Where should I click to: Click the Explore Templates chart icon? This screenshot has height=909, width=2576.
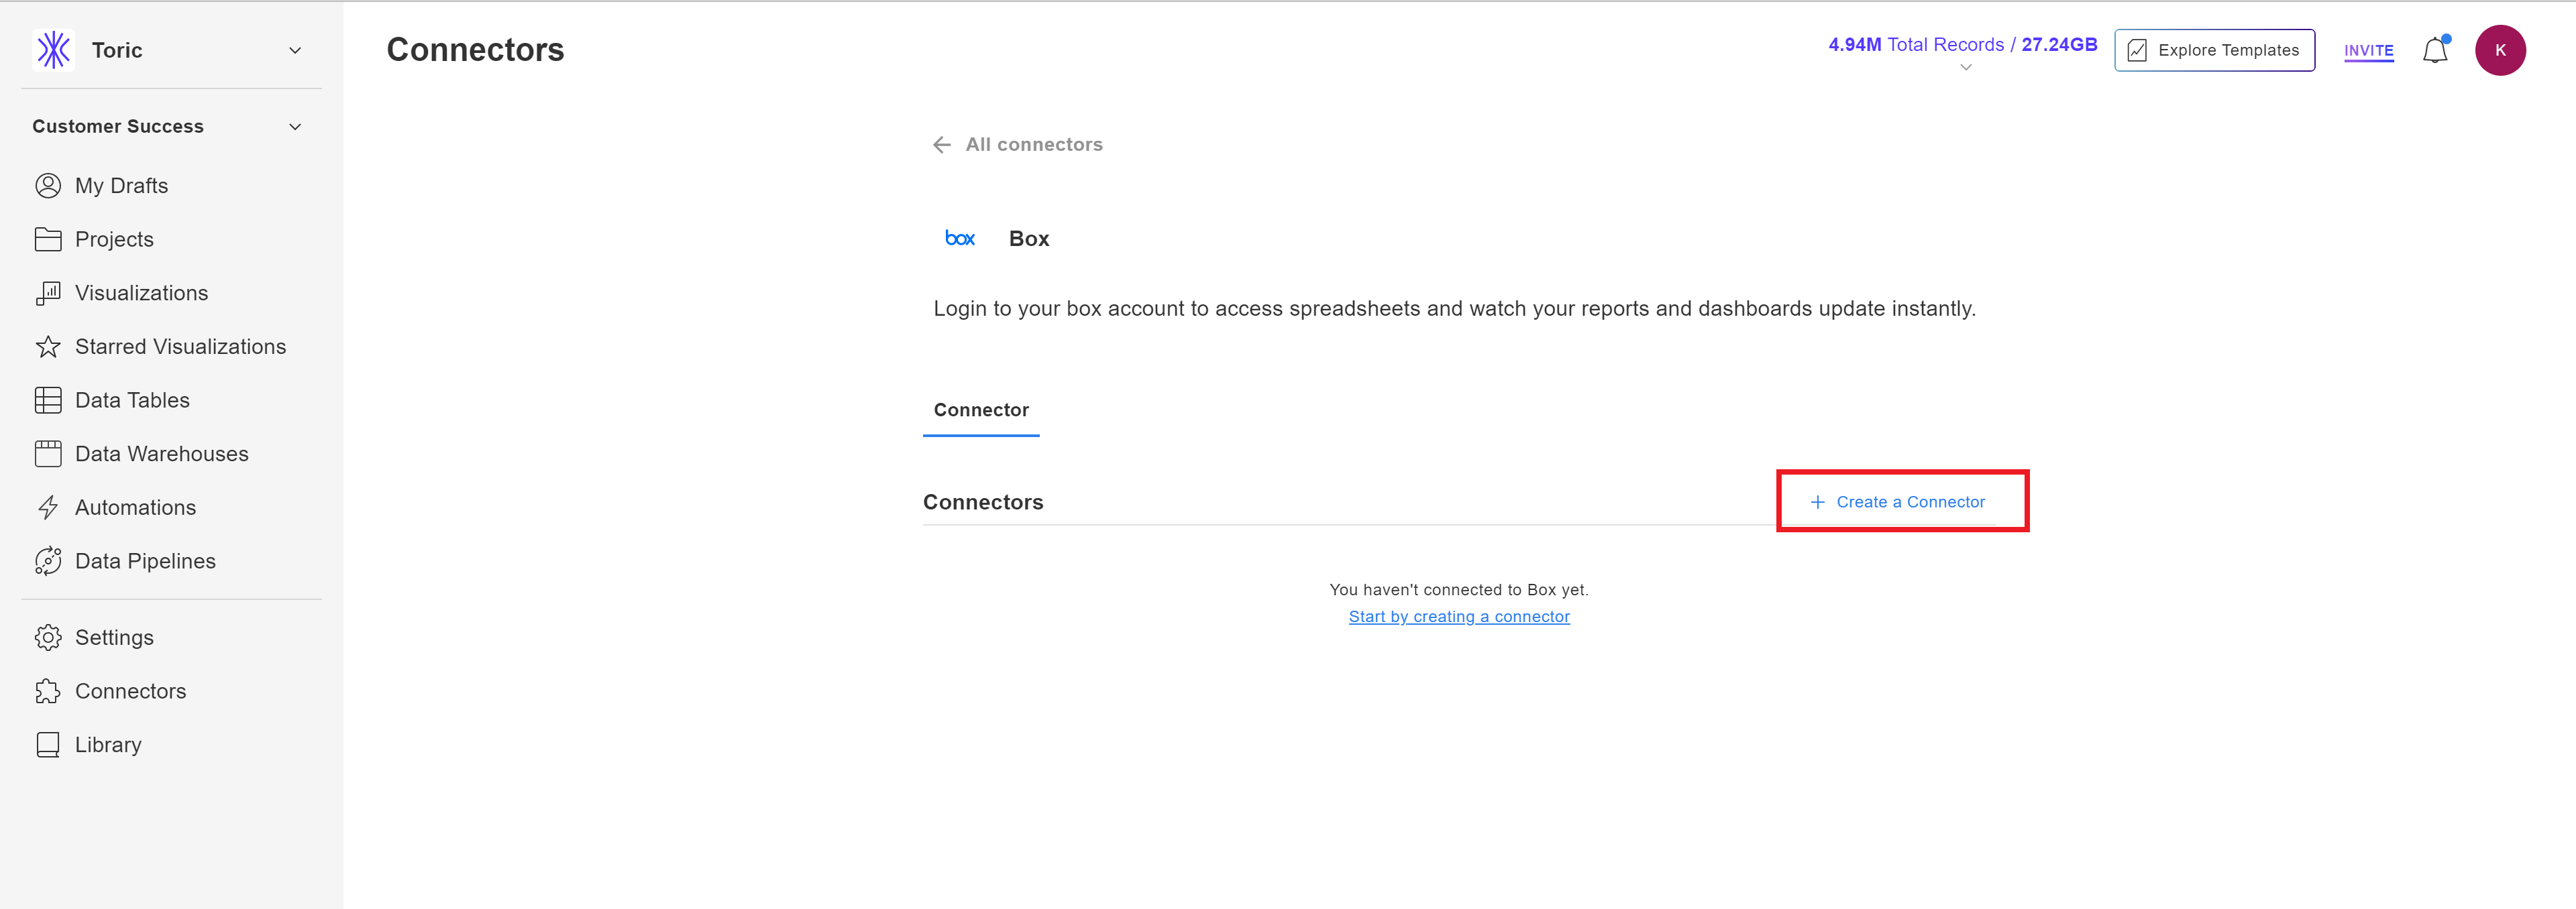click(2137, 51)
